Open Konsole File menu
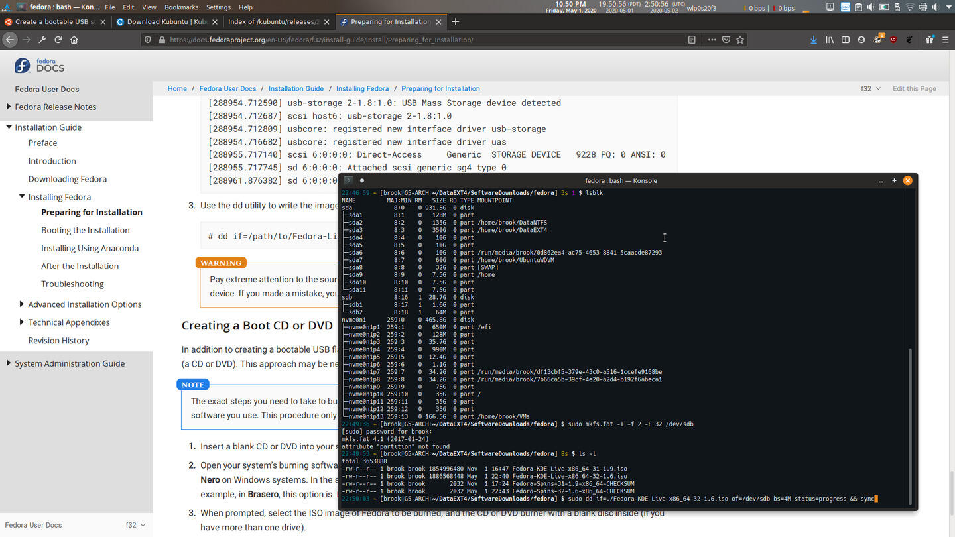 point(109,7)
